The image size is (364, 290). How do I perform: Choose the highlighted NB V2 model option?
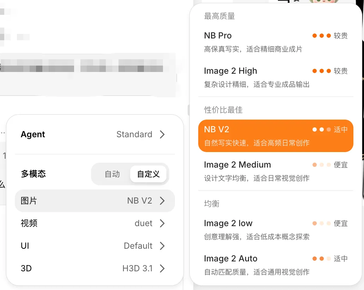(275, 136)
